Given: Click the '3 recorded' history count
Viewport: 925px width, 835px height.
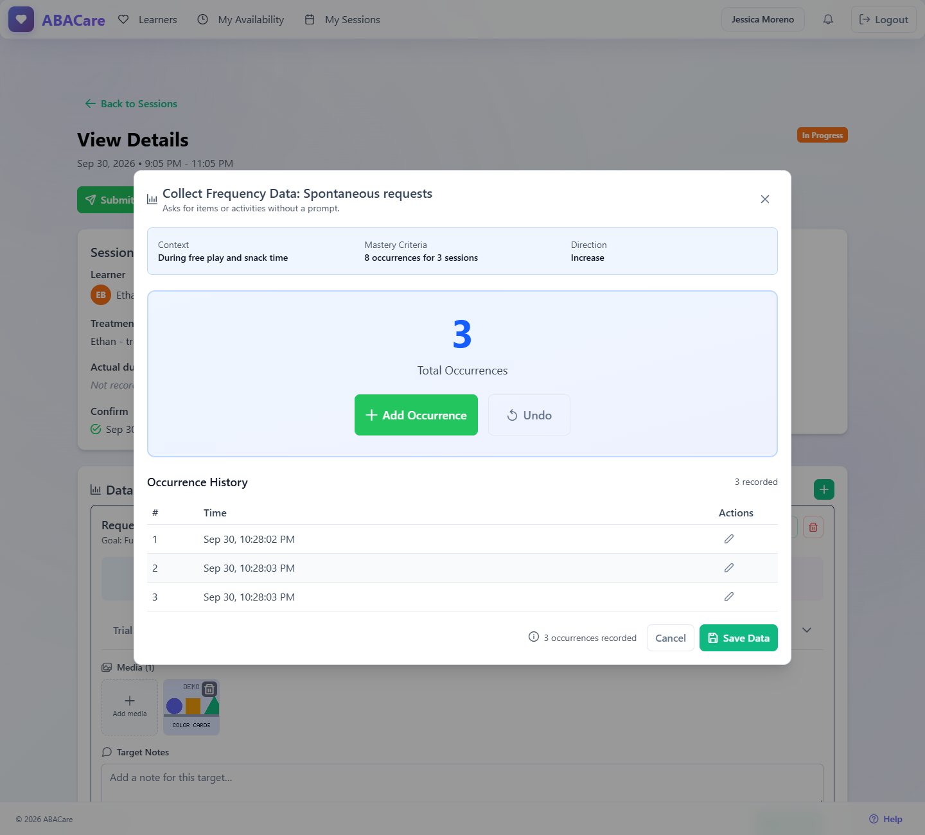Looking at the screenshot, I should (756, 482).
